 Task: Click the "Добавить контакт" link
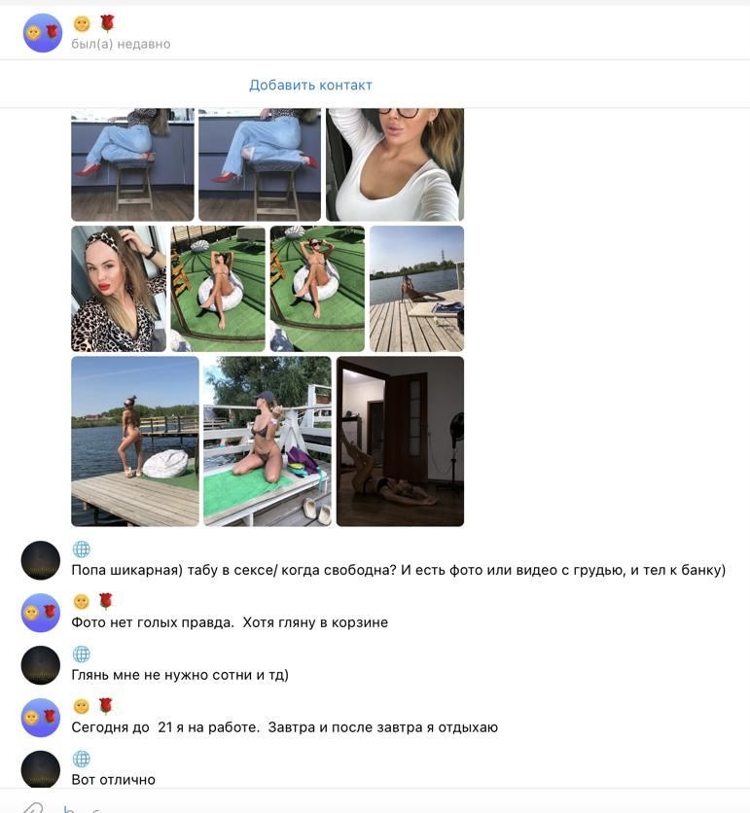[x=310, y=85]
